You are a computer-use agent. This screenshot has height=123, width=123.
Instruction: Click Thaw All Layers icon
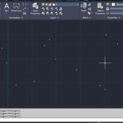pos(52,13)
